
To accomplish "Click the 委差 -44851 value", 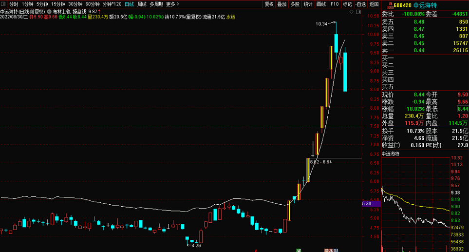I will pos(460,14).
